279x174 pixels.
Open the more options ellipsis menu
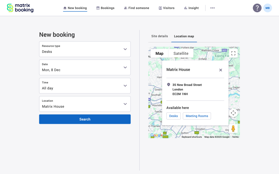212,8
